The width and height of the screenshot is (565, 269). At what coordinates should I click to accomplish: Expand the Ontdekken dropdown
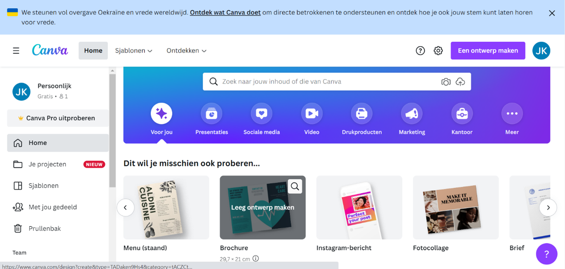click(x=186, y=50)
